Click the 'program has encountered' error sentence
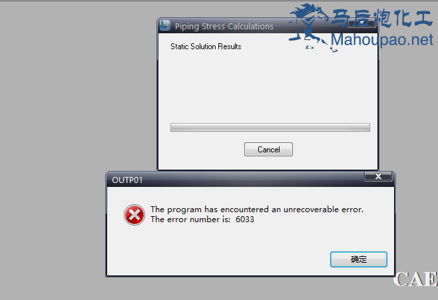438x300 pixels. tap(257, 210)
